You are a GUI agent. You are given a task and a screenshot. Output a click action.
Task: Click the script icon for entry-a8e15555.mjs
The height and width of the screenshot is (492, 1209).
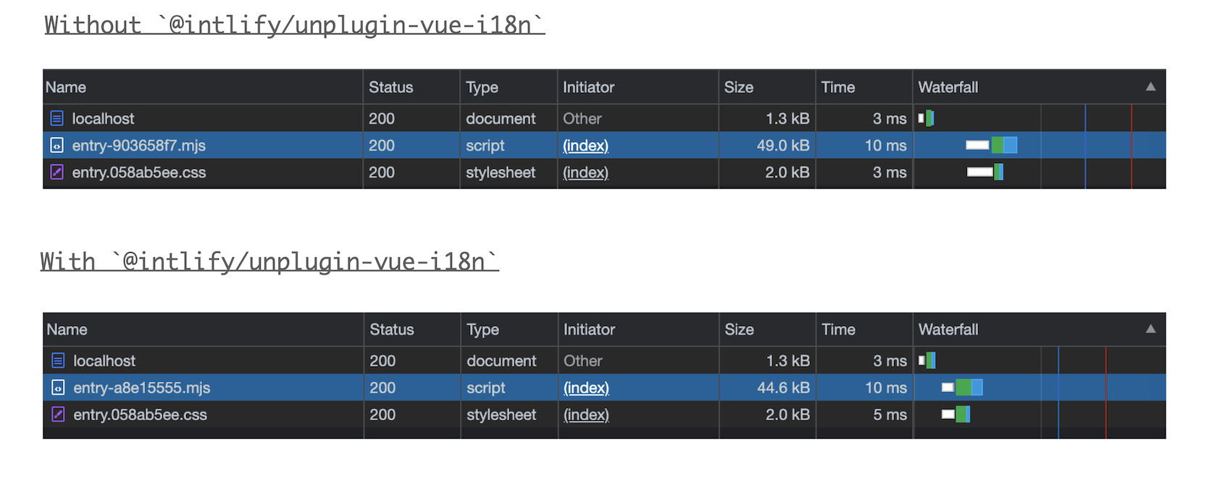tap(57, 387)
